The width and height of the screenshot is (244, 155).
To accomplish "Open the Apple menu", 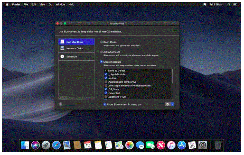I will point(7,4).
